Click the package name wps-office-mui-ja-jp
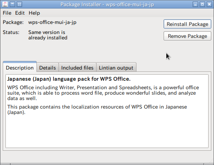 pos(52,22)
